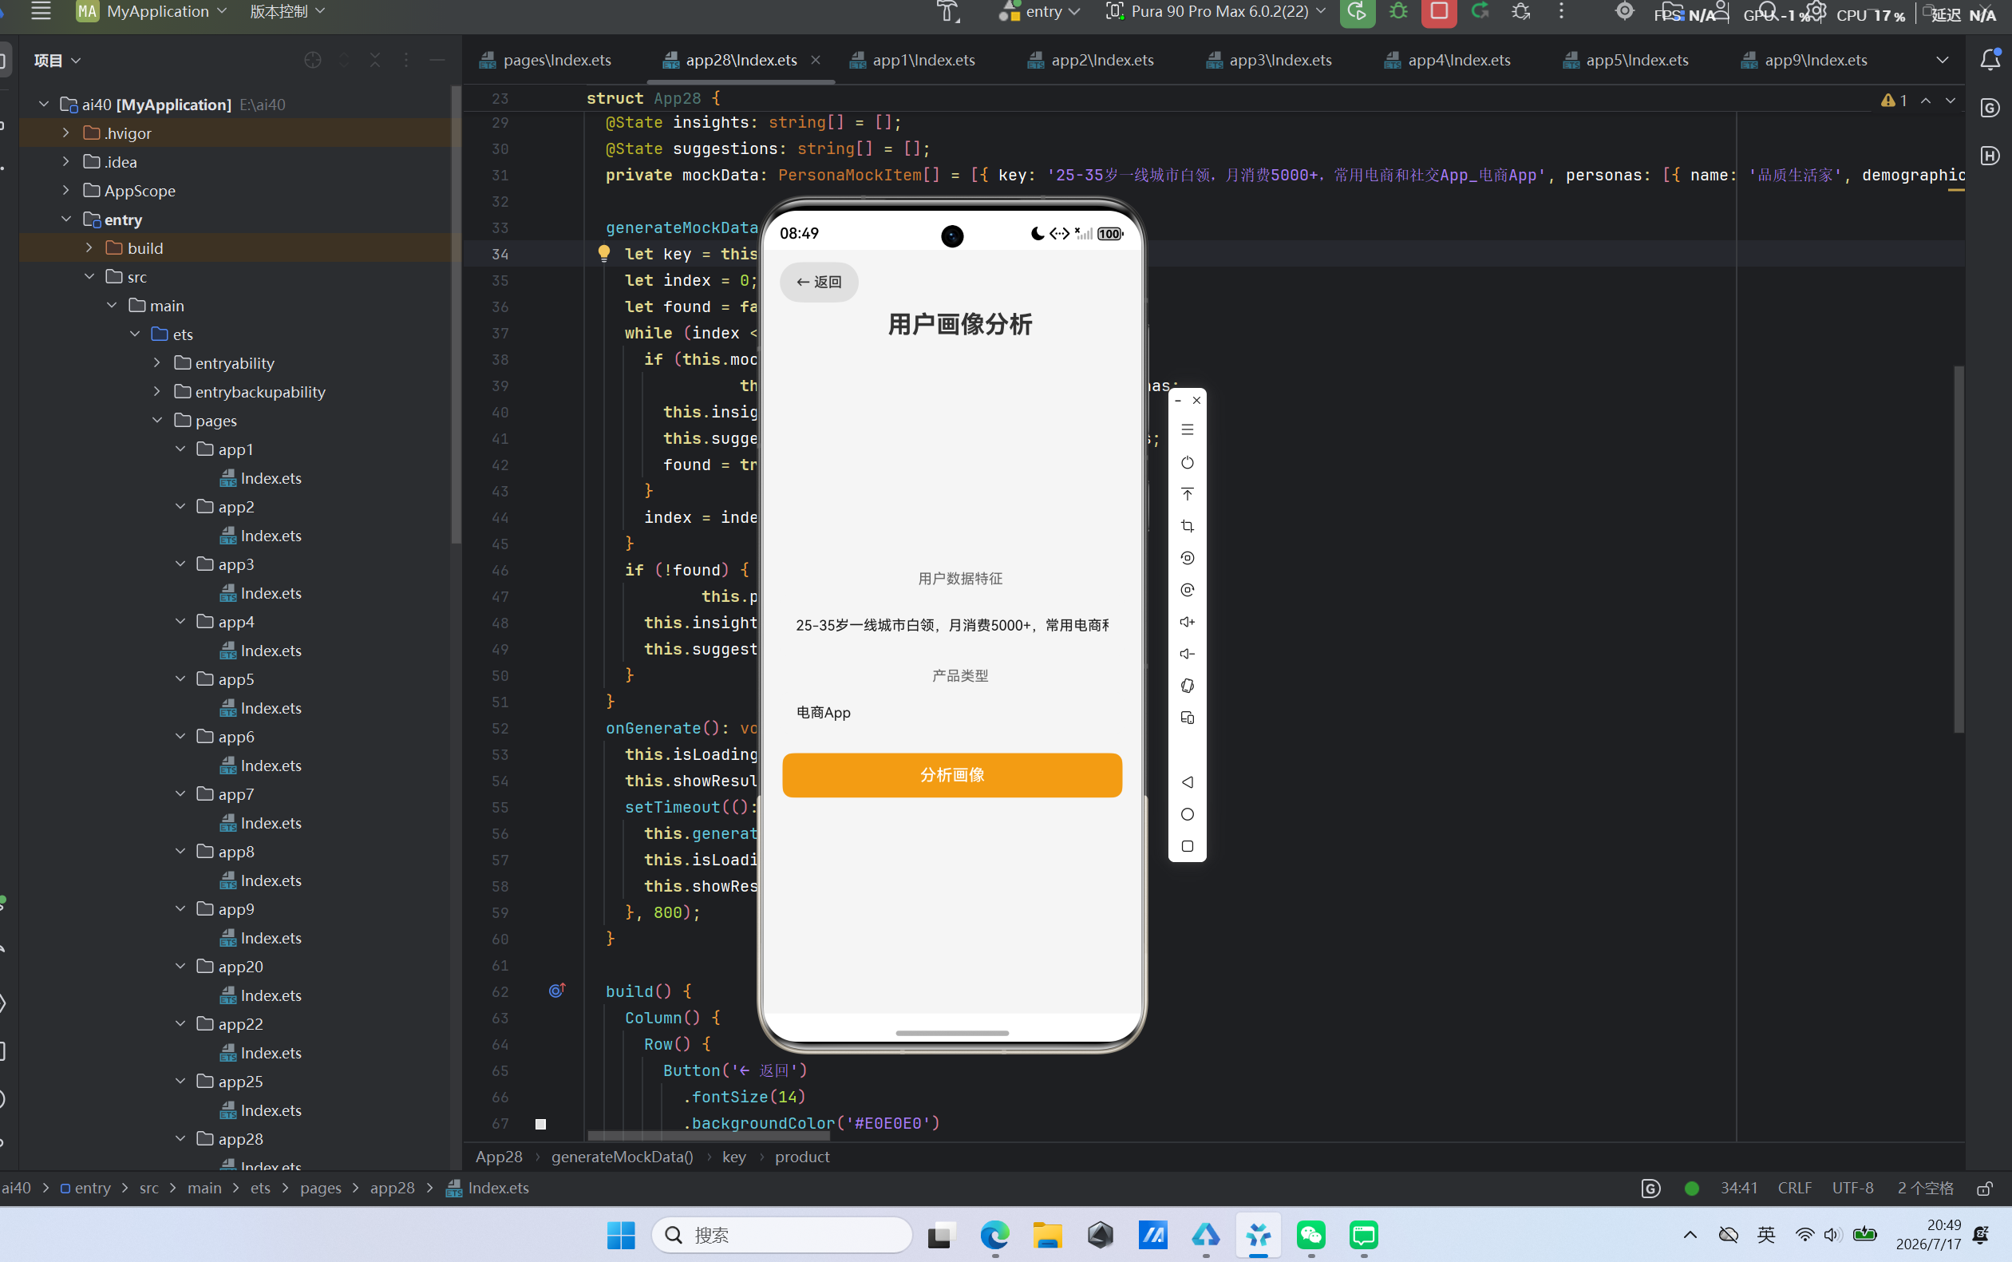Collapse the ets folder
The image size is (2012, 1262).
135,334
